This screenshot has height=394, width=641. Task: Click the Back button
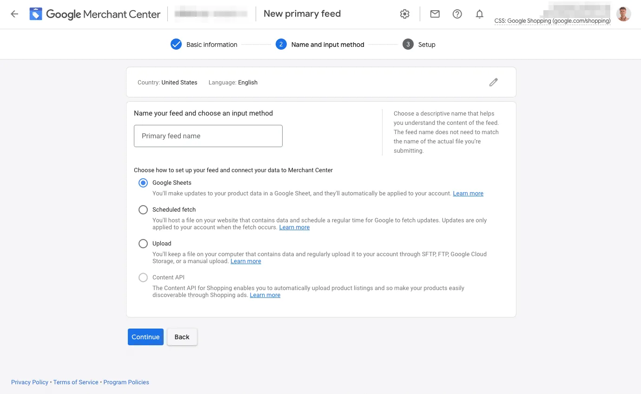click(x=182, y=337)
